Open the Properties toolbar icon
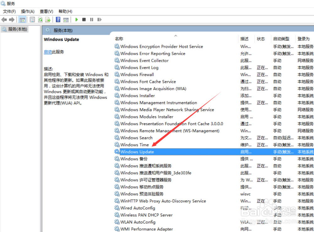Image resolution: width=314 pixels, height=232 pixels. pos(32,19)
